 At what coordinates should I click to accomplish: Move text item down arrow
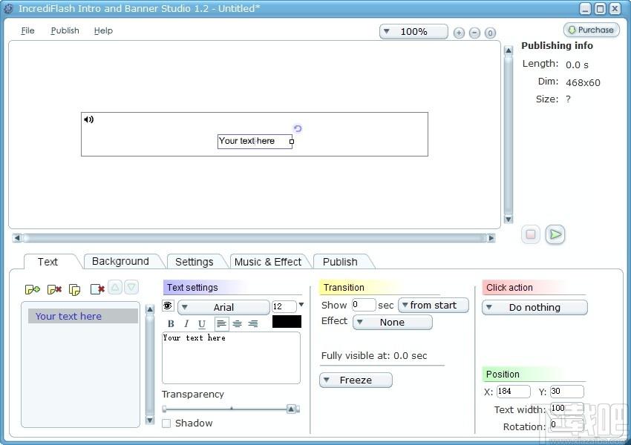pyautogui.click(x=131, y=288)
